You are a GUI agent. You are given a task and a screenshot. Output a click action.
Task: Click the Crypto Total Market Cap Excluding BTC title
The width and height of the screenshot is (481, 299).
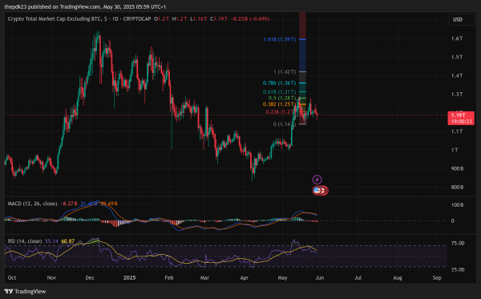click(54, 19)
